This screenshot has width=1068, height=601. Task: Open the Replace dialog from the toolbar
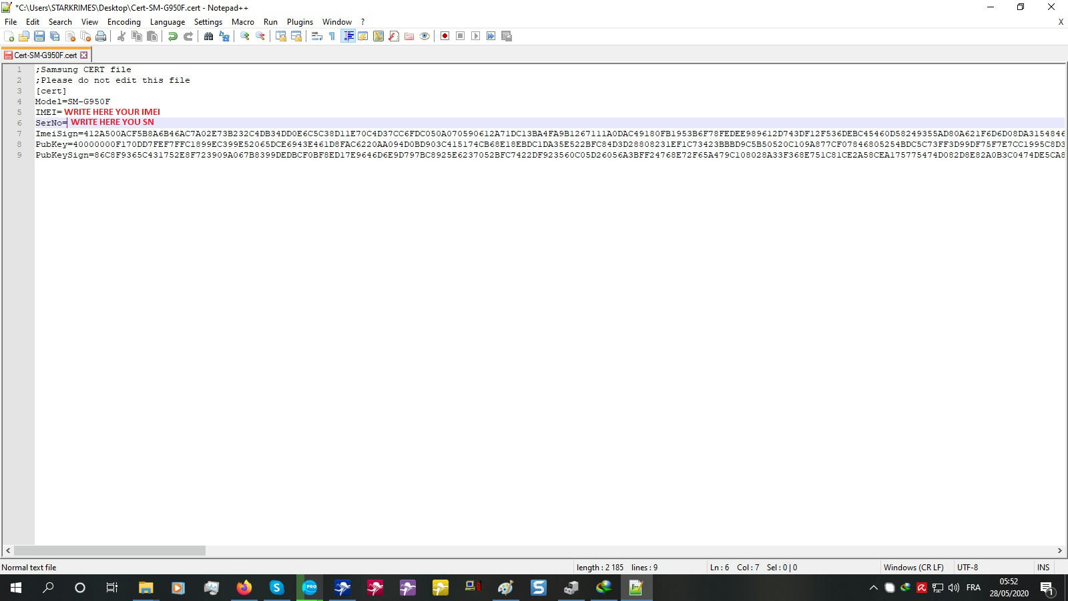tap(224, 36)
